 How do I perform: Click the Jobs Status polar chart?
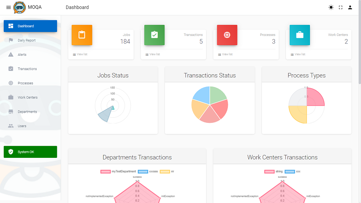[113, 106]
